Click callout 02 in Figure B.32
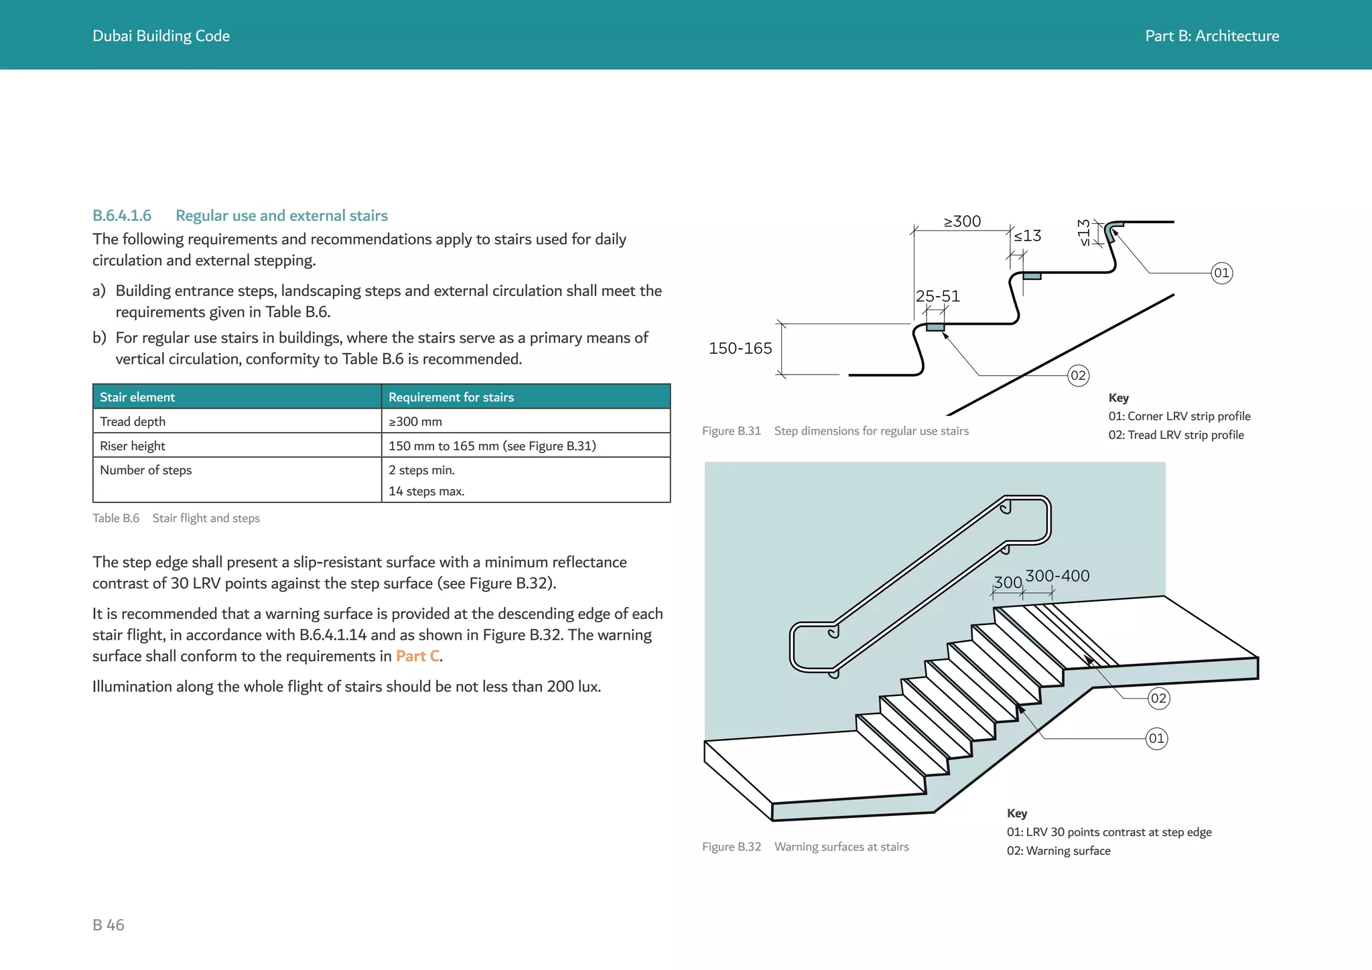Image resolution: width=1372 pixels, height=970 pixels. coord(1158,699)
